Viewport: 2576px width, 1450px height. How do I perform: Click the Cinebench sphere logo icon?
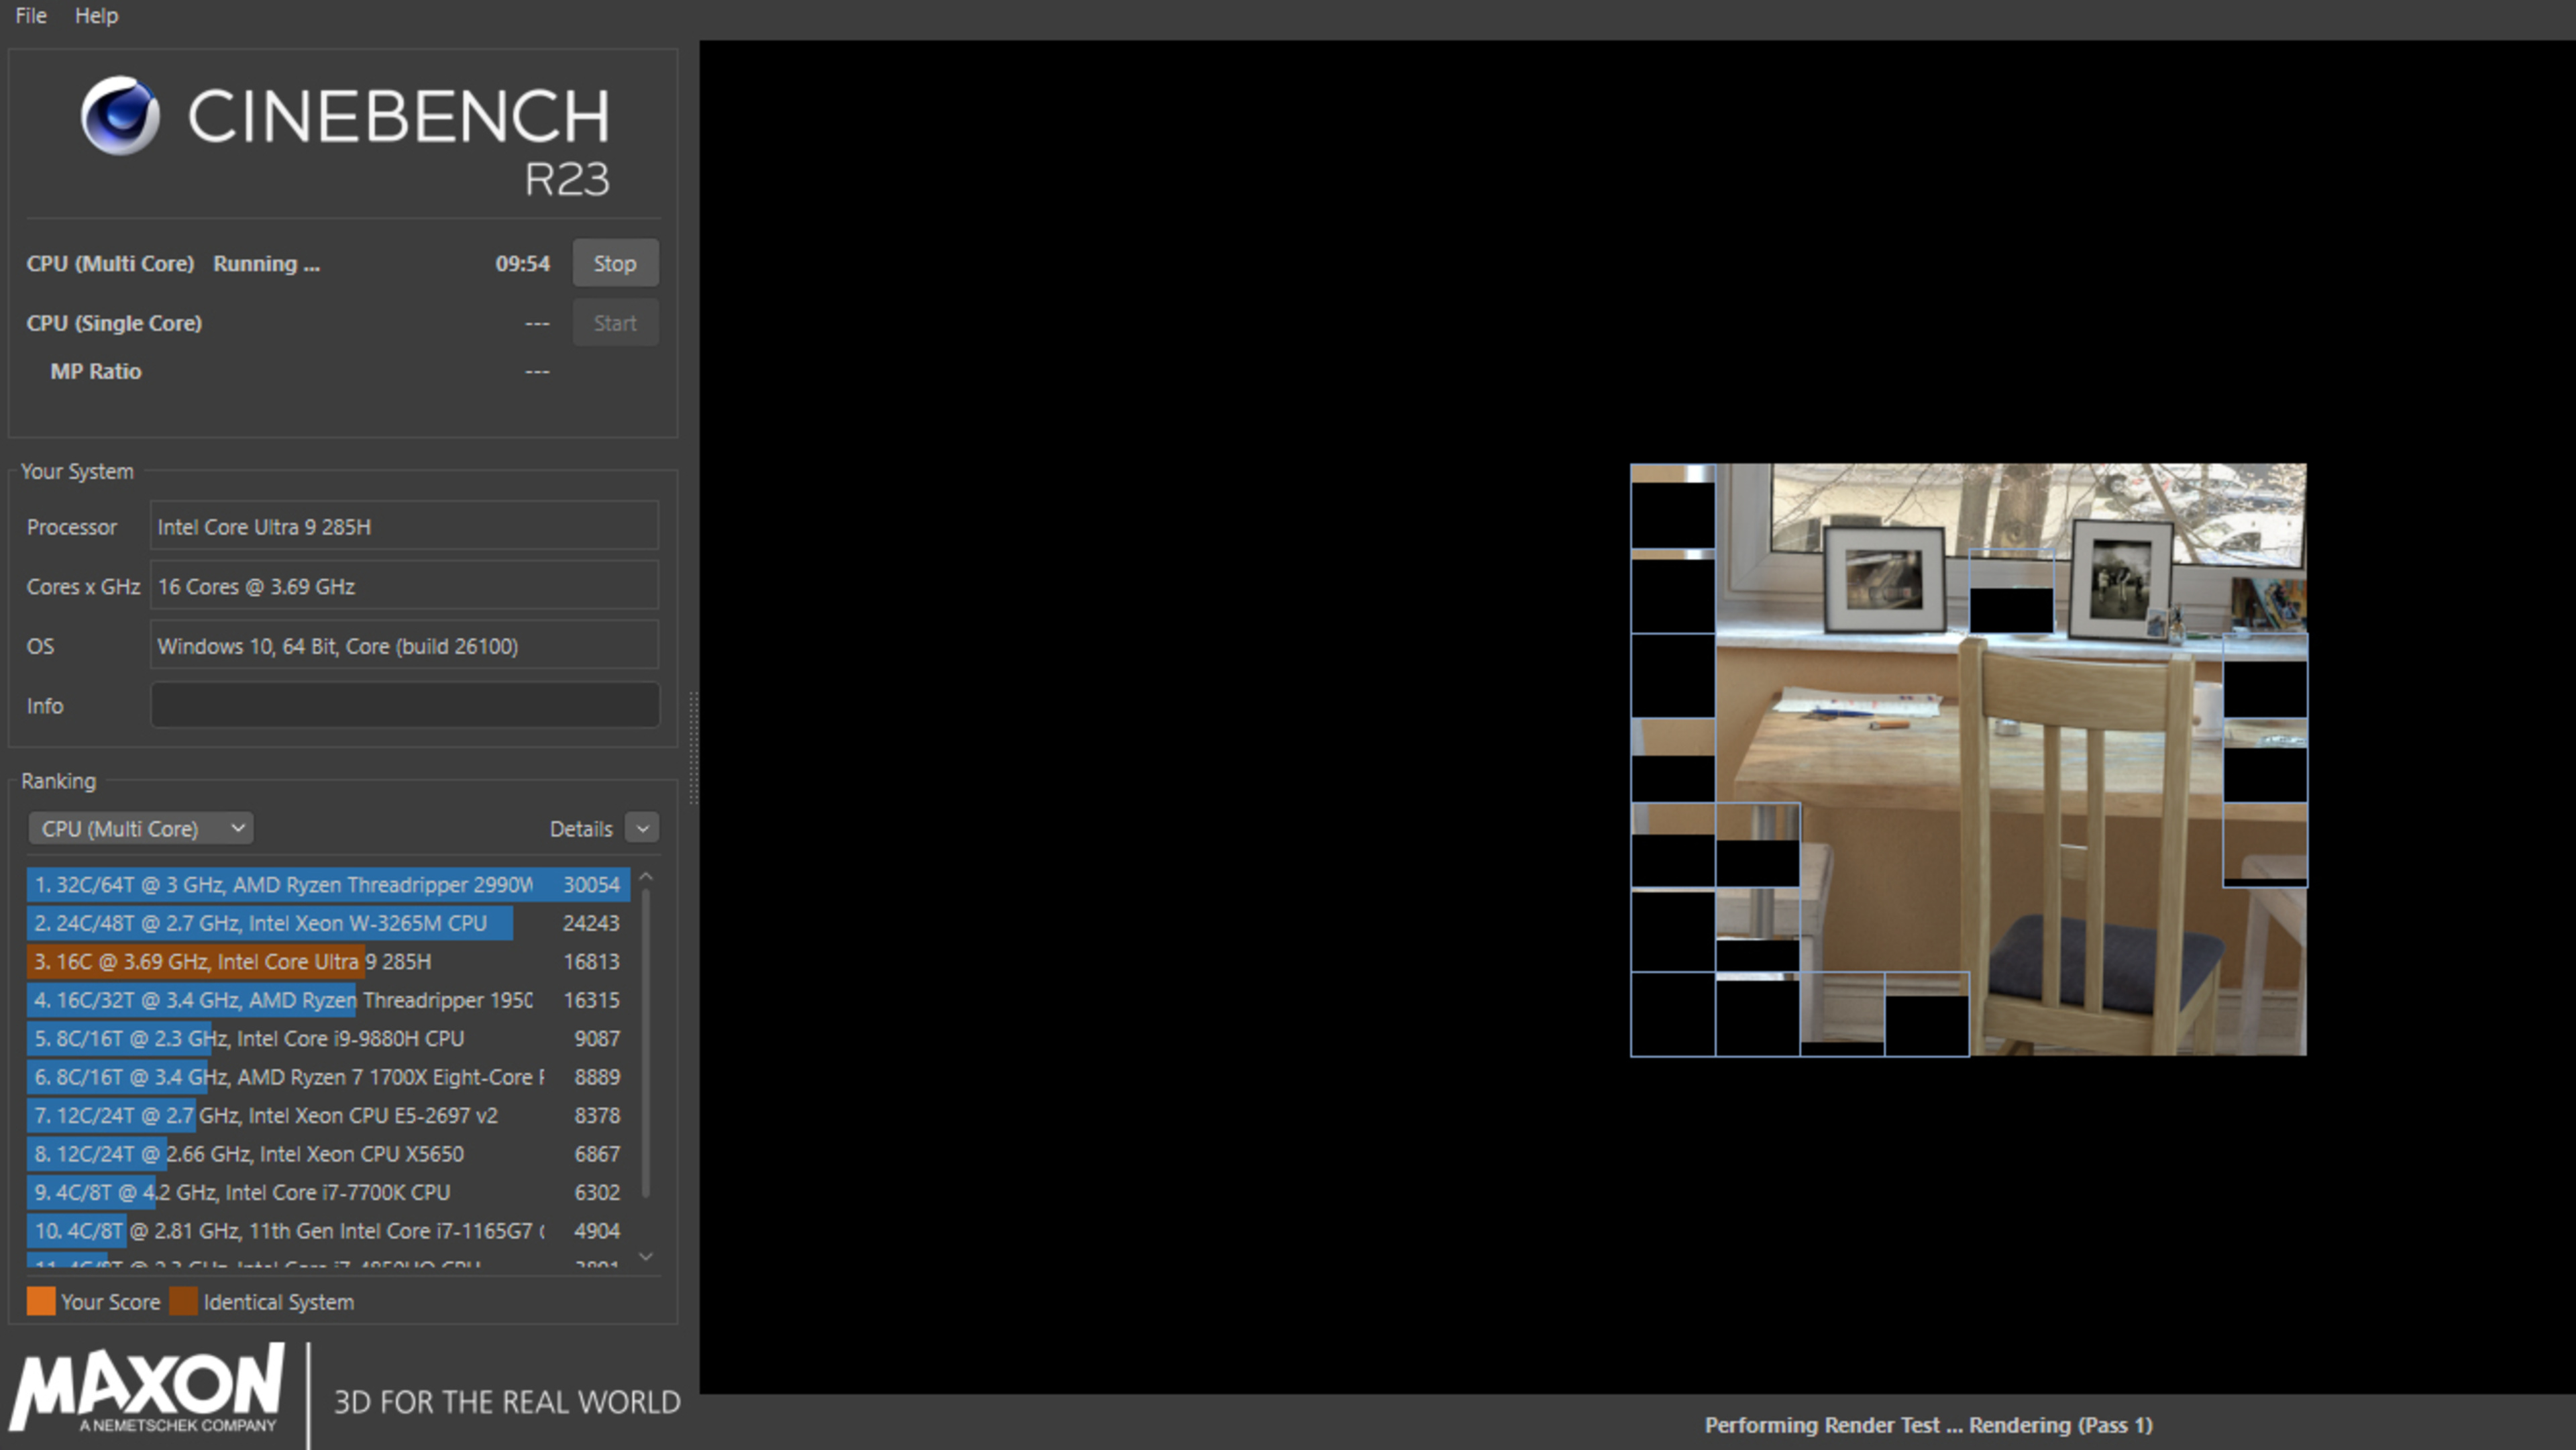120,116
